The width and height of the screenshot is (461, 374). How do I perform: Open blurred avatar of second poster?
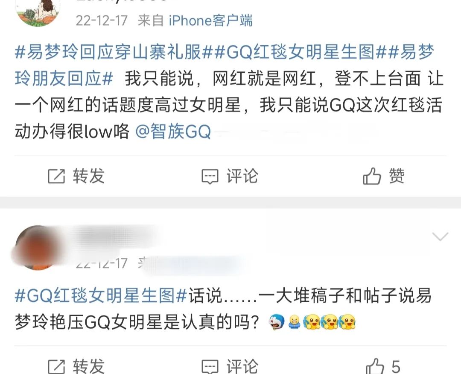click(38, 247)
